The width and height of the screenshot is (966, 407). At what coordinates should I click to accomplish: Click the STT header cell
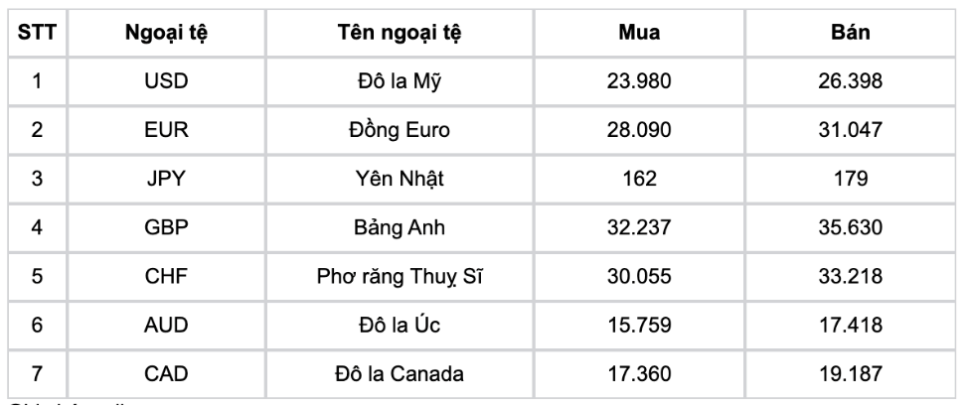[x=37, y=33]
